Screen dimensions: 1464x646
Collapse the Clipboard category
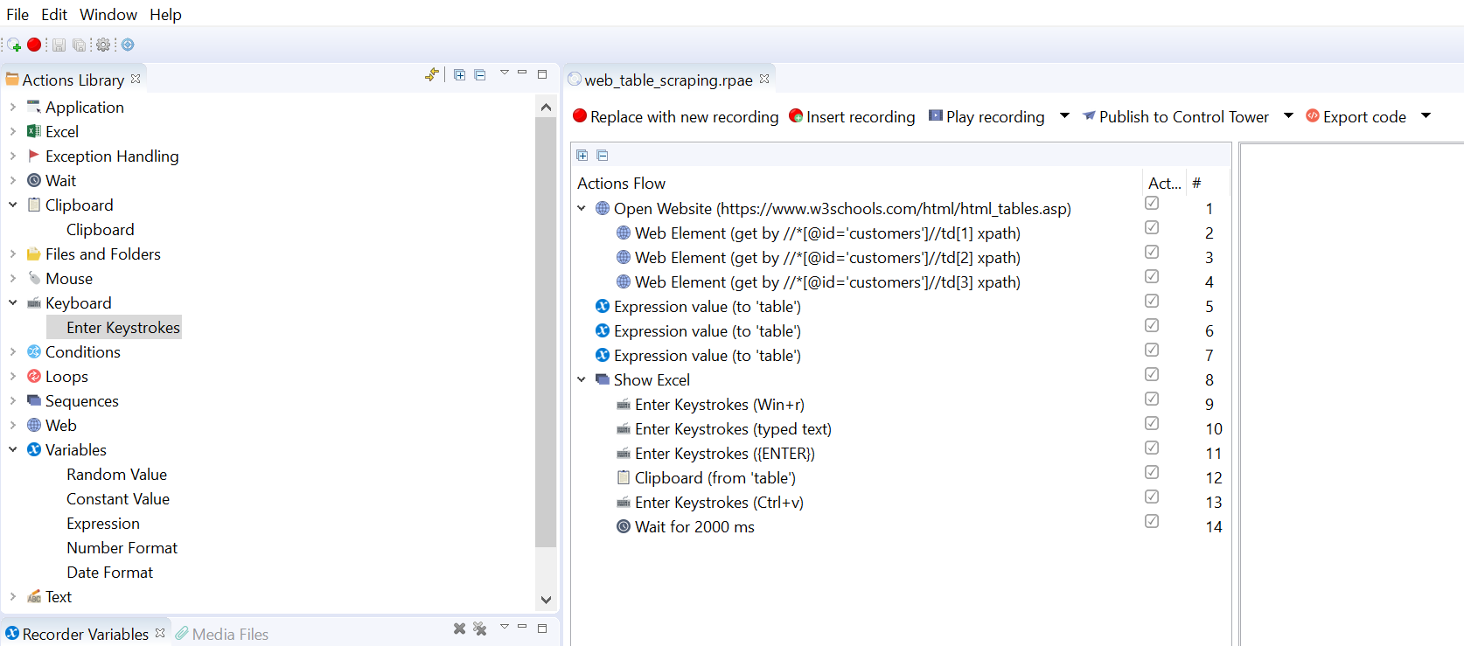pos(12,205)
